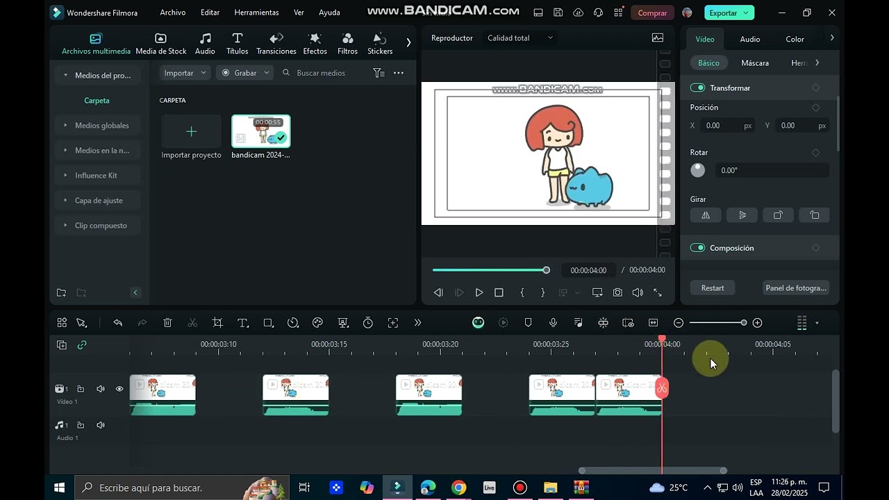Viewport: 889px width, 500px height.
Task: Switch to the Máscara subtab
Action: [x=755, y=63]
